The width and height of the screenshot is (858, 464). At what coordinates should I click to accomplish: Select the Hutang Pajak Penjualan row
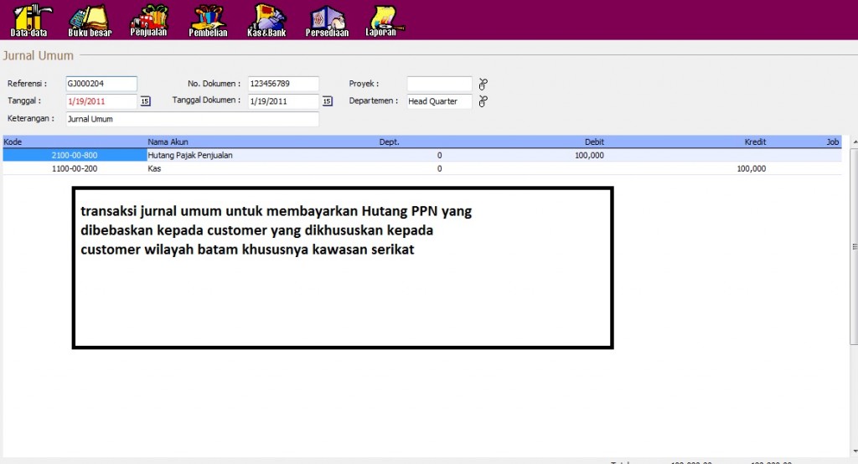coord(190,155)
